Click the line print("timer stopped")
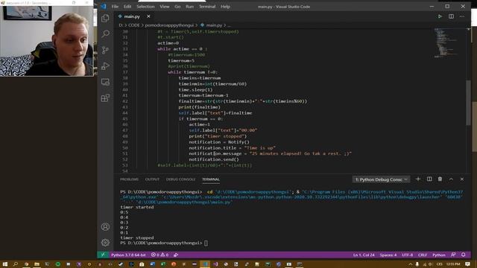The image size is (477, 268). pos(218,136)
